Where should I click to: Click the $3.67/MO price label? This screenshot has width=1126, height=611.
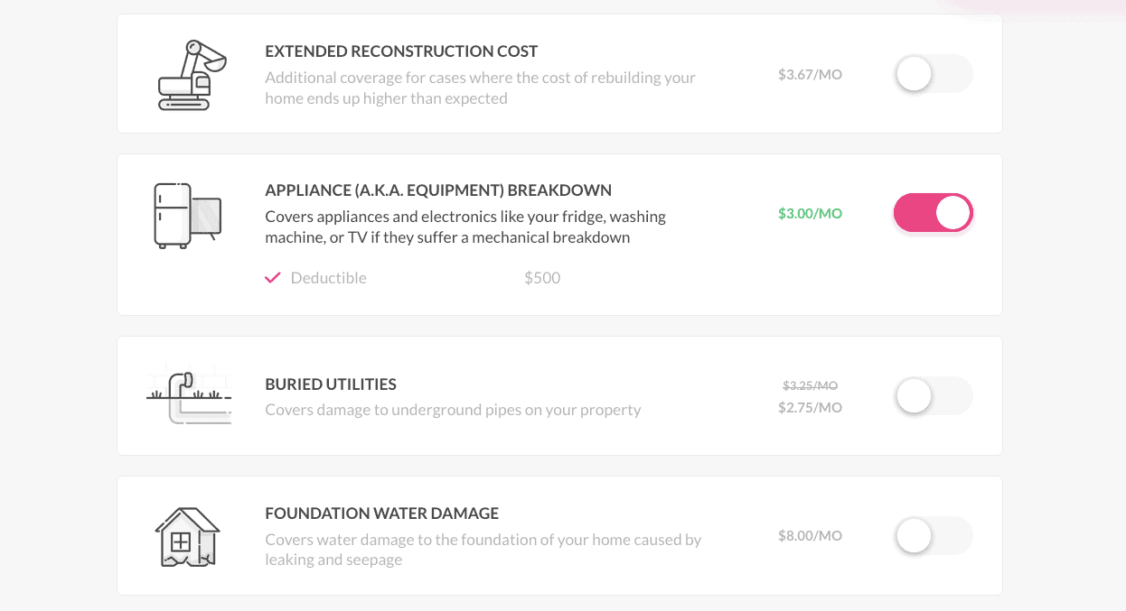tap(810, 74)
